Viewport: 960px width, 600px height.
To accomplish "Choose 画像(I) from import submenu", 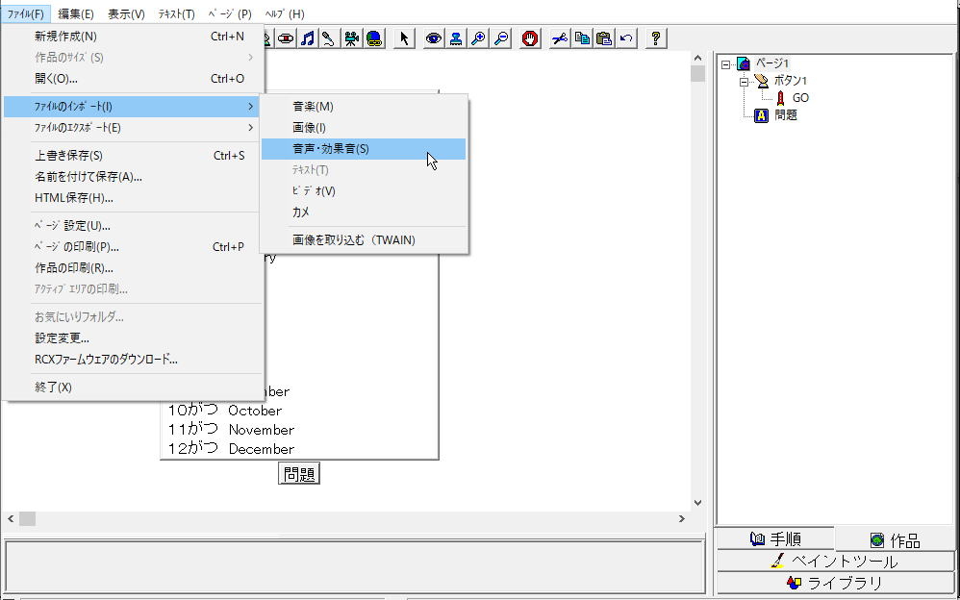I will (x=364, y=128).
